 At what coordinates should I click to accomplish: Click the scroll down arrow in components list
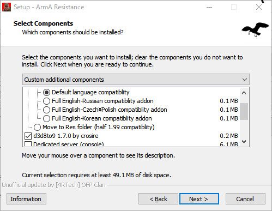pos(244,142)
